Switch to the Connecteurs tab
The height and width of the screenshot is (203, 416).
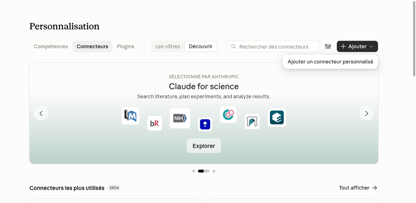coord(92,46)
